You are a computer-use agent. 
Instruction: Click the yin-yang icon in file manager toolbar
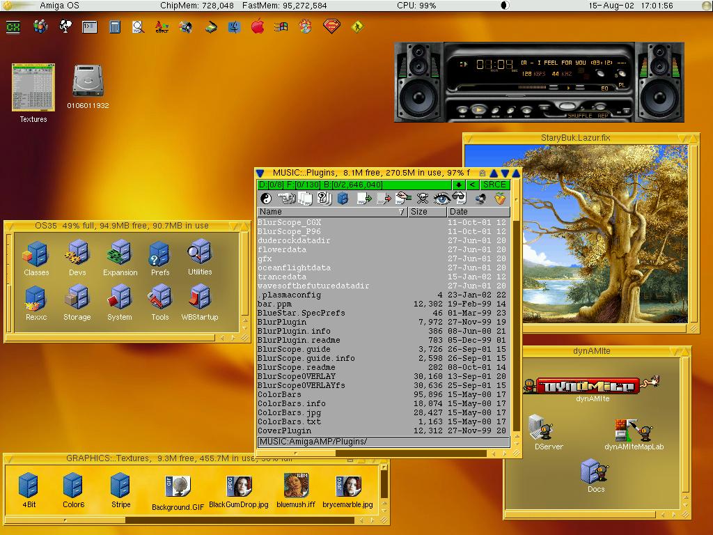265,199
